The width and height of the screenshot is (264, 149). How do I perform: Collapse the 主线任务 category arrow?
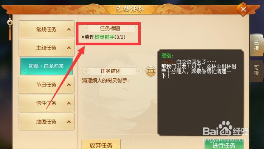point(69,48)
